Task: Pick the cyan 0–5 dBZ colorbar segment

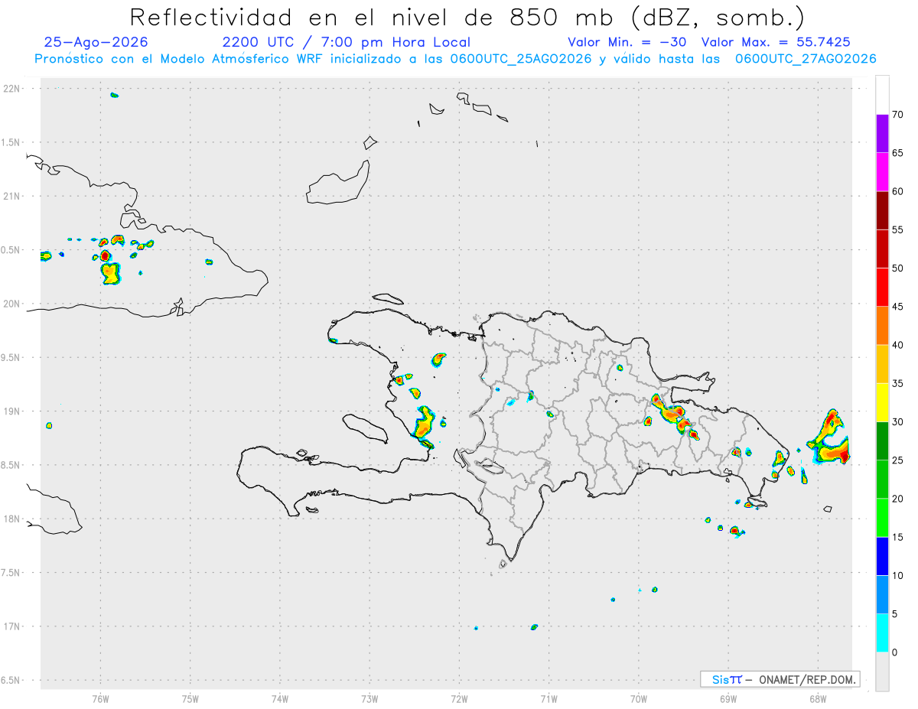Action: [x=882, y=633]
